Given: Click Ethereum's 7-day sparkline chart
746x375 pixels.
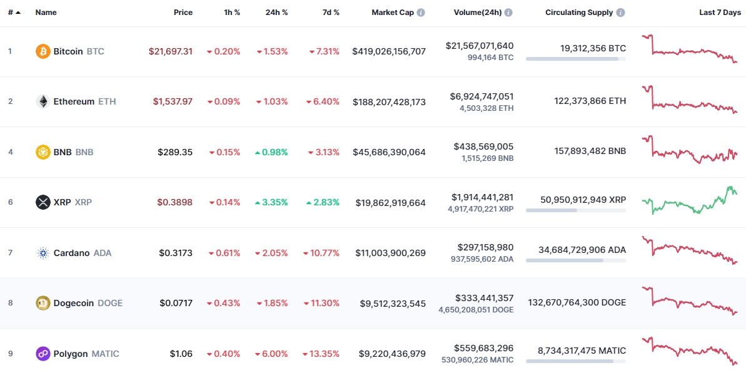Looking at the screenshot, I should click(x=690, y=99).
